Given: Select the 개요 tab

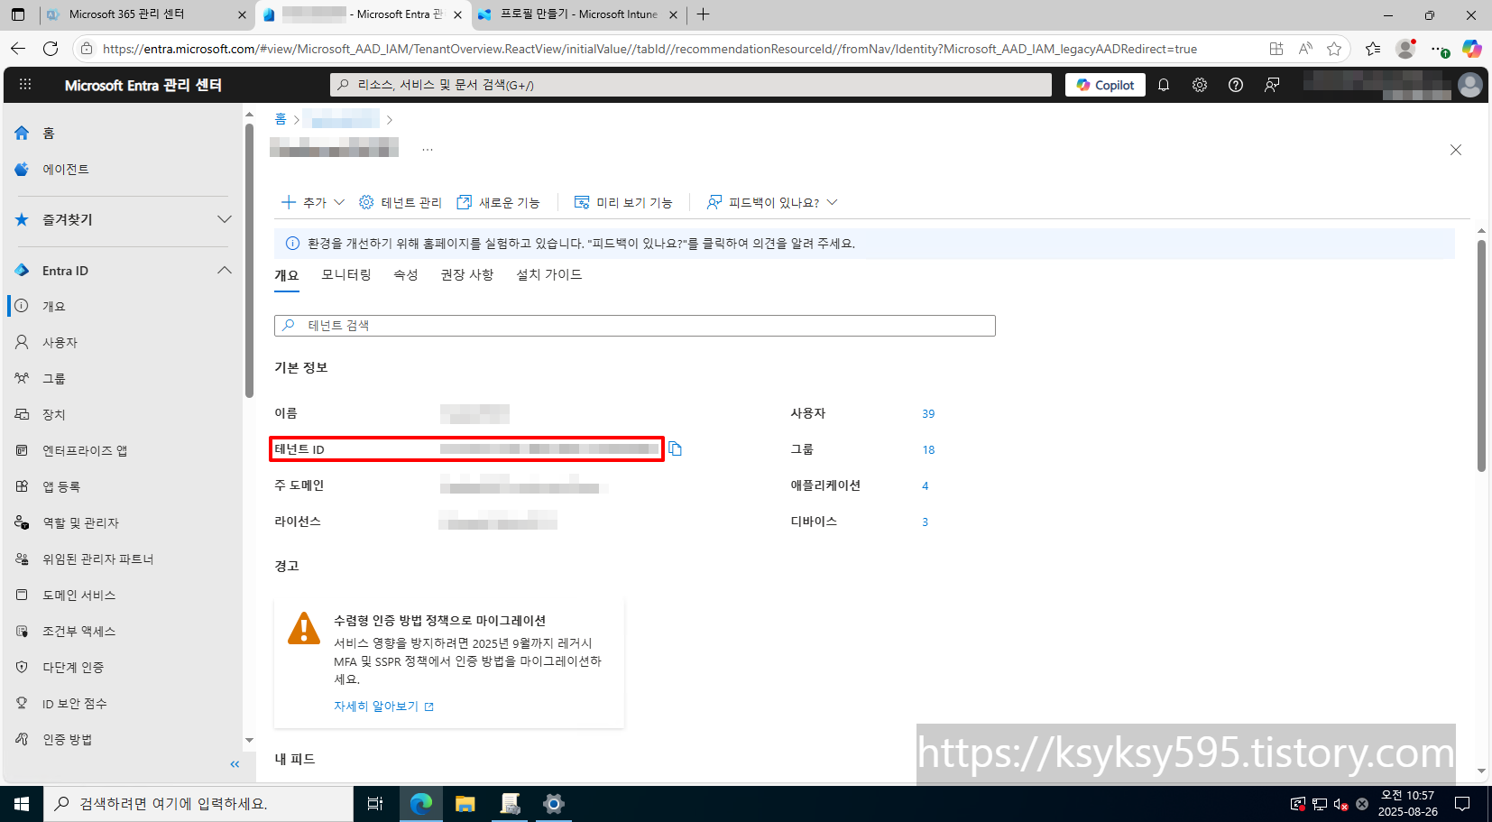Looking at the screenshot, I should click(x=287, y=275).
